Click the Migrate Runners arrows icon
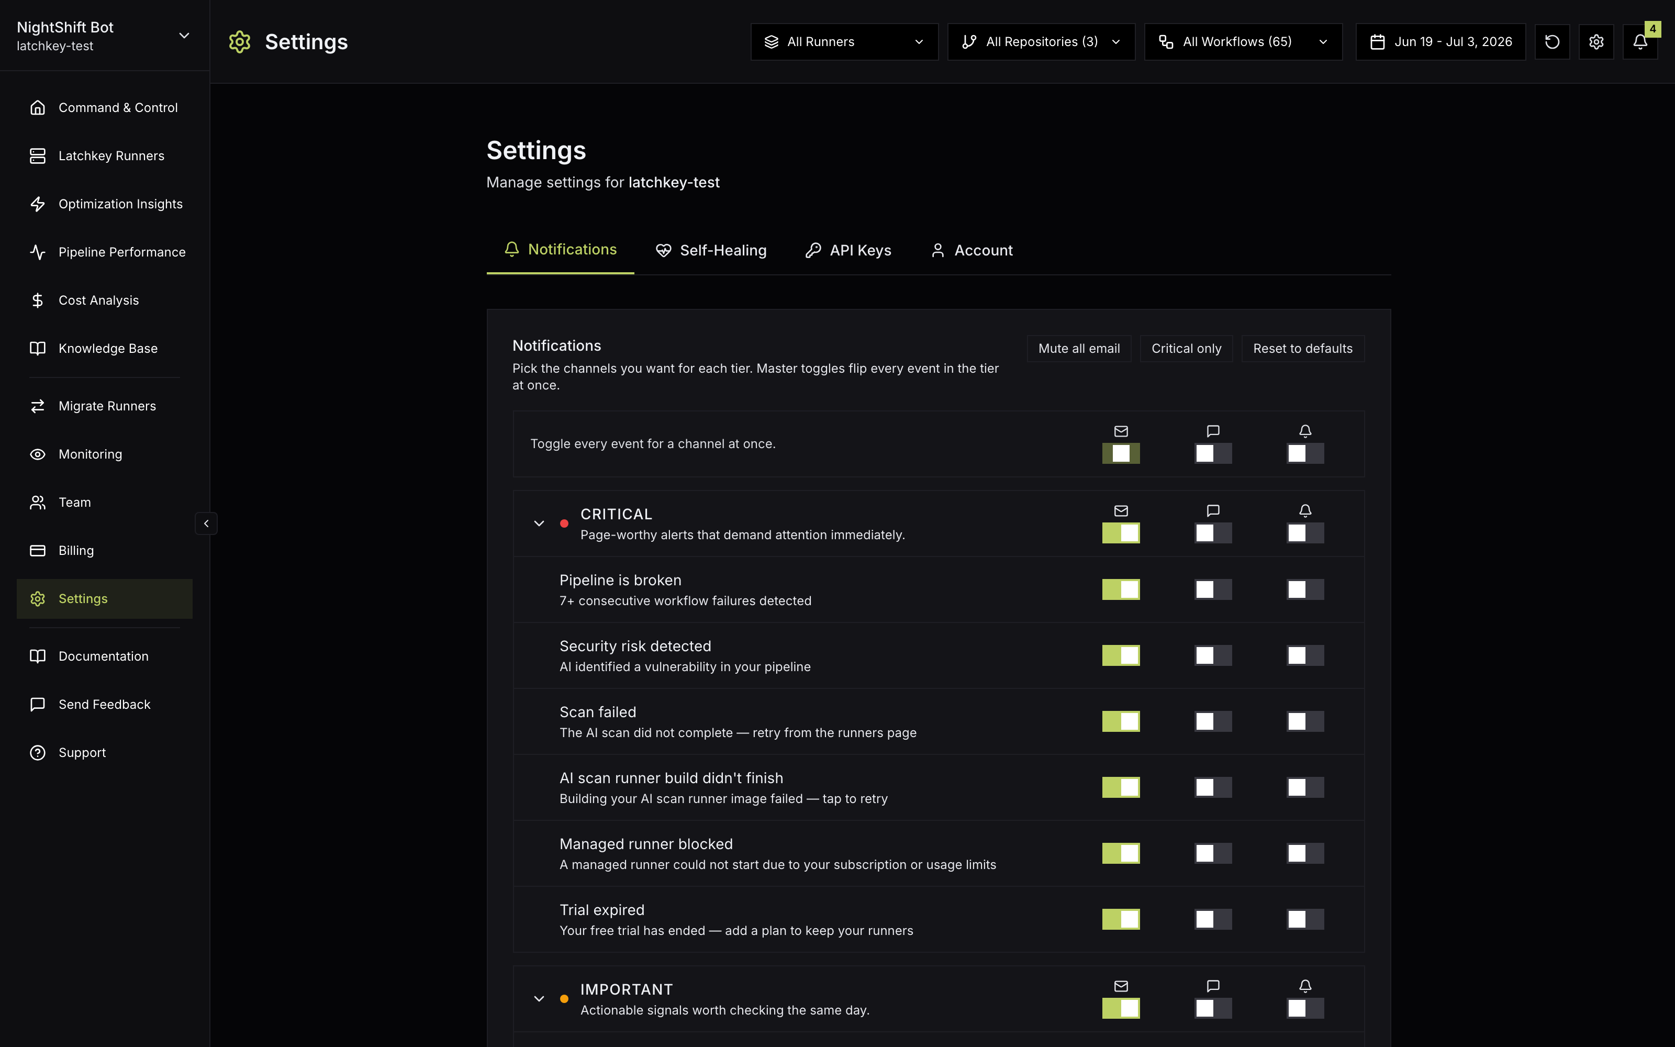 37,406
